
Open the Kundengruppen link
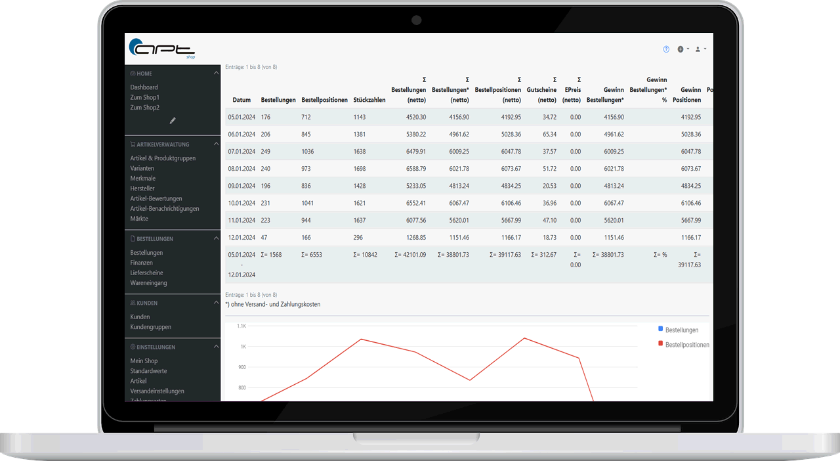click(x=151, y=327)
